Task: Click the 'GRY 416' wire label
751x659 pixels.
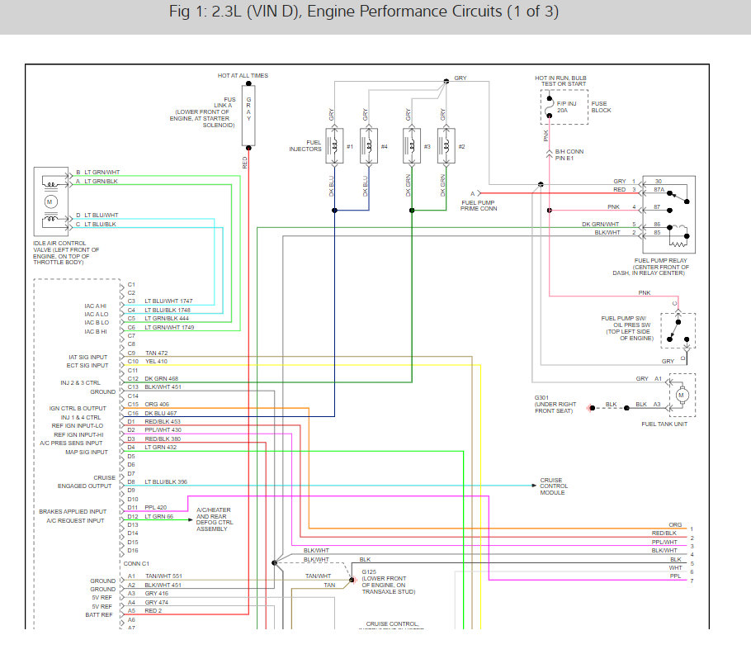Action: [x=157, y=593]
